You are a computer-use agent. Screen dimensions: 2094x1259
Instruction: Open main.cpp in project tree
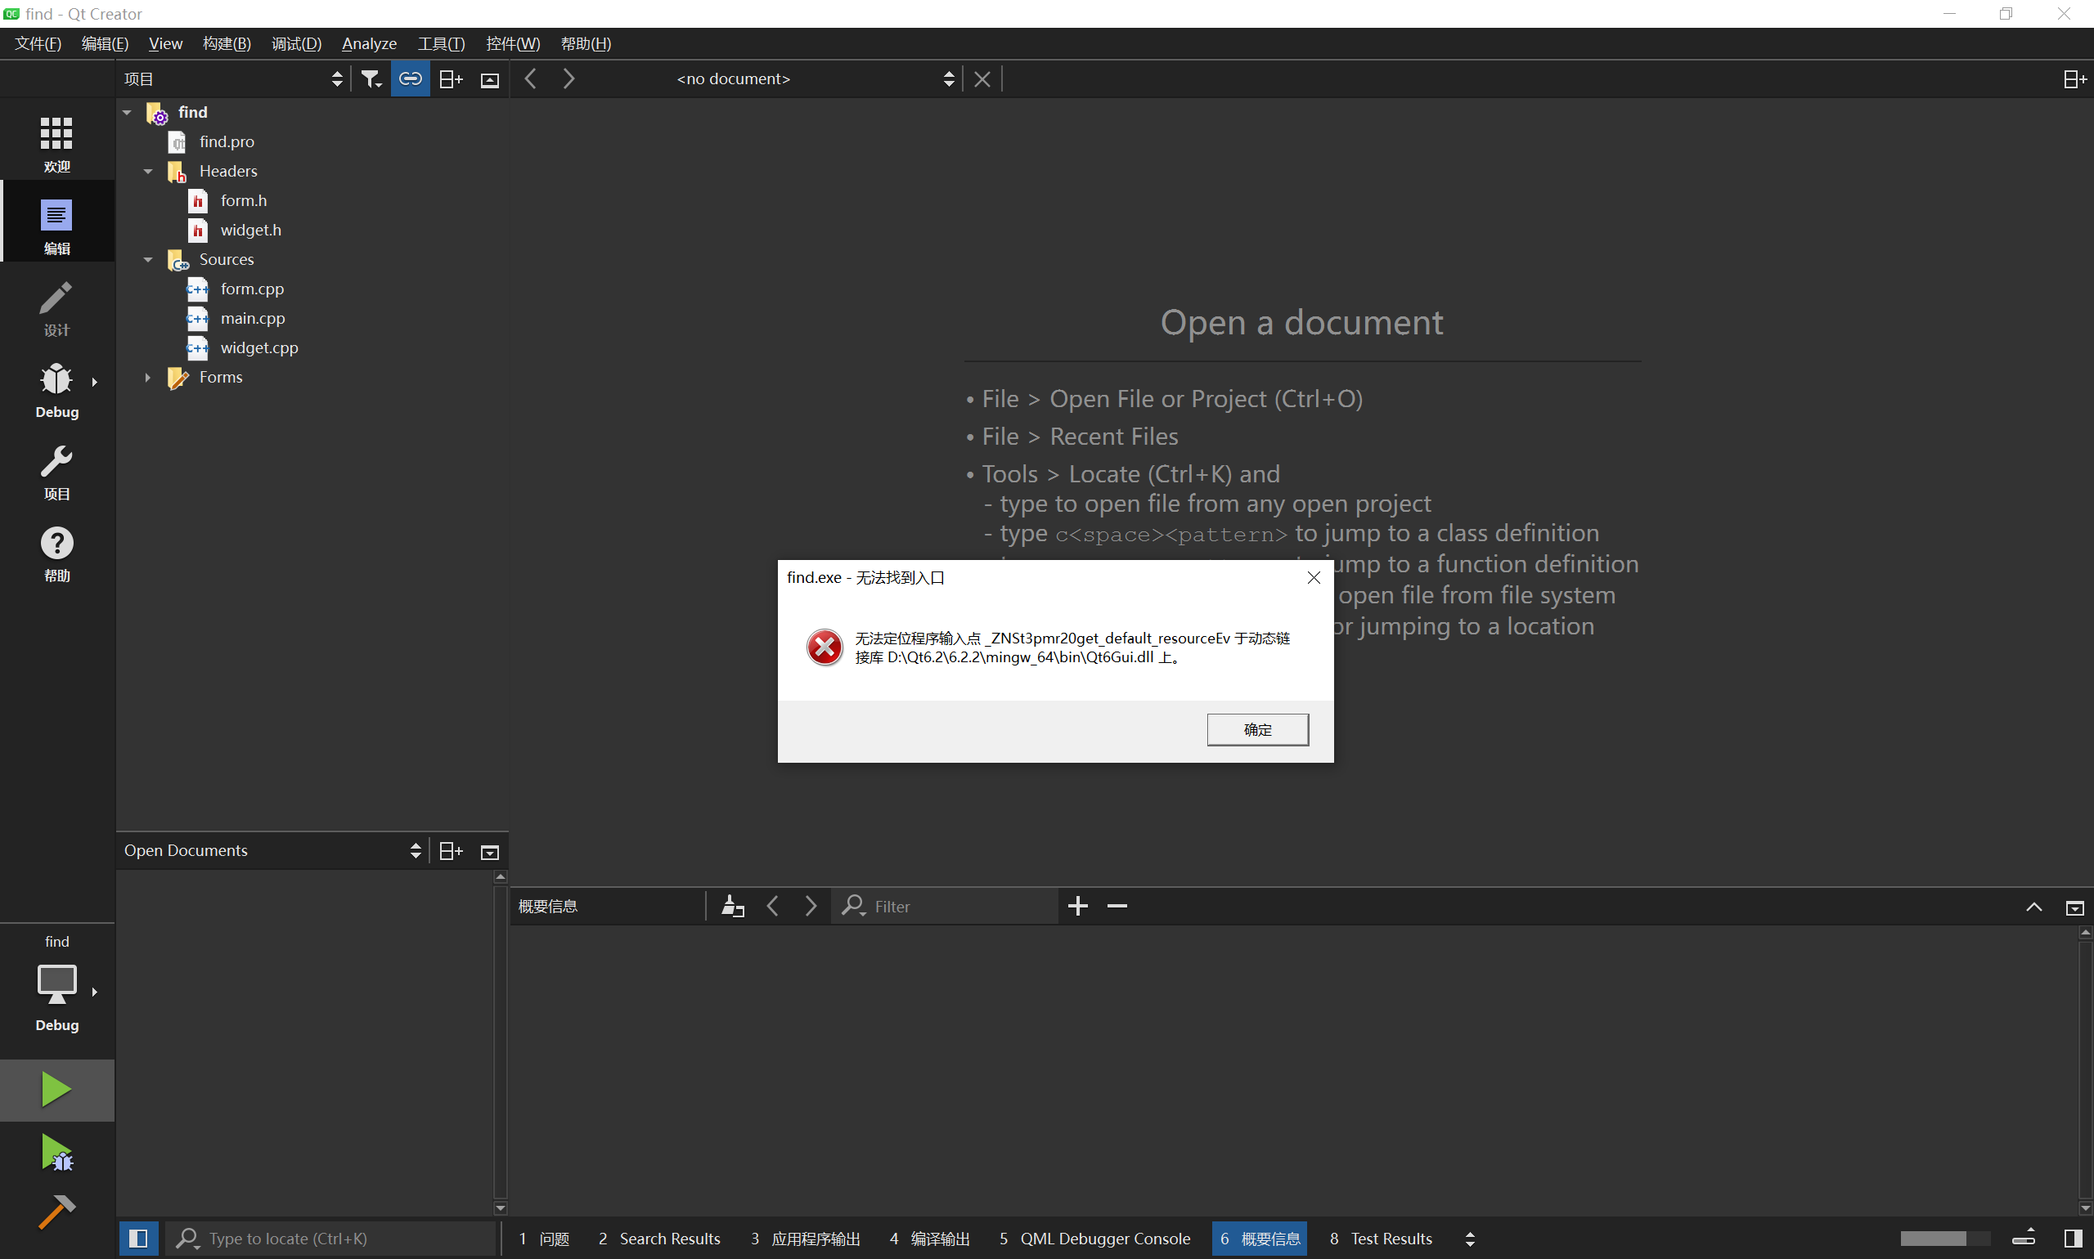pos(252,318)
